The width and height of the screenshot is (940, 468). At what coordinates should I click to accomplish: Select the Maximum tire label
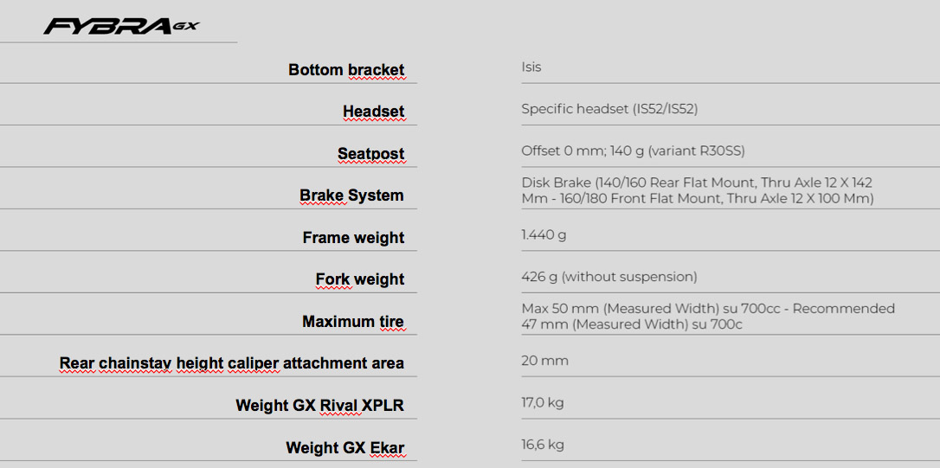[x=352, y=321]
